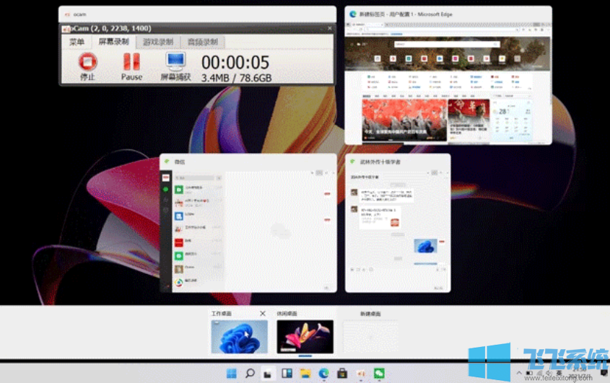
Task: Click the 工作桌面 desktop name label
Action: pyautogui.click(x=222, y=314)
